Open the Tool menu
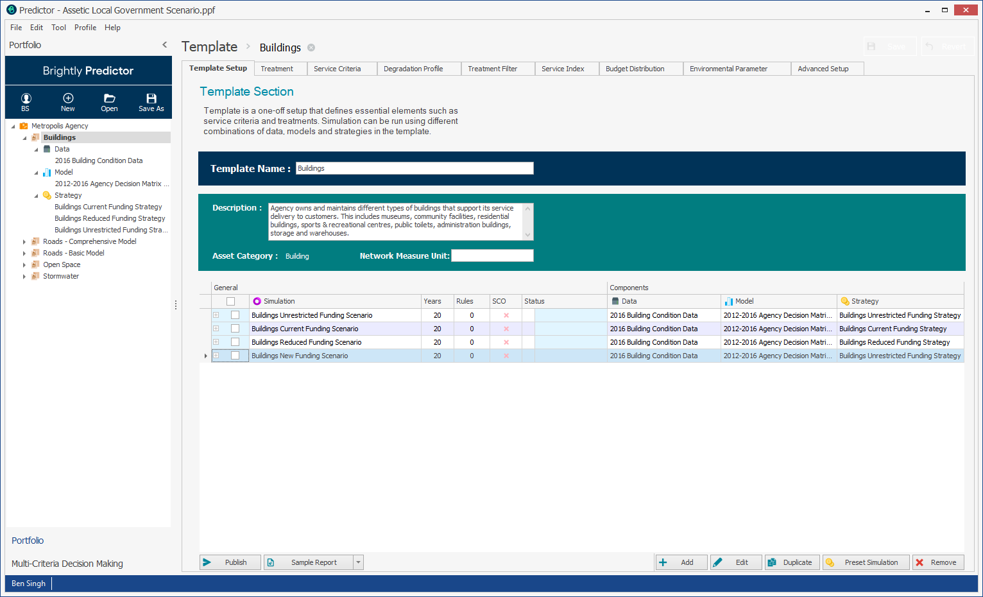Image resolution: width=983 pixels, height=597 pixels. (58, 28)
